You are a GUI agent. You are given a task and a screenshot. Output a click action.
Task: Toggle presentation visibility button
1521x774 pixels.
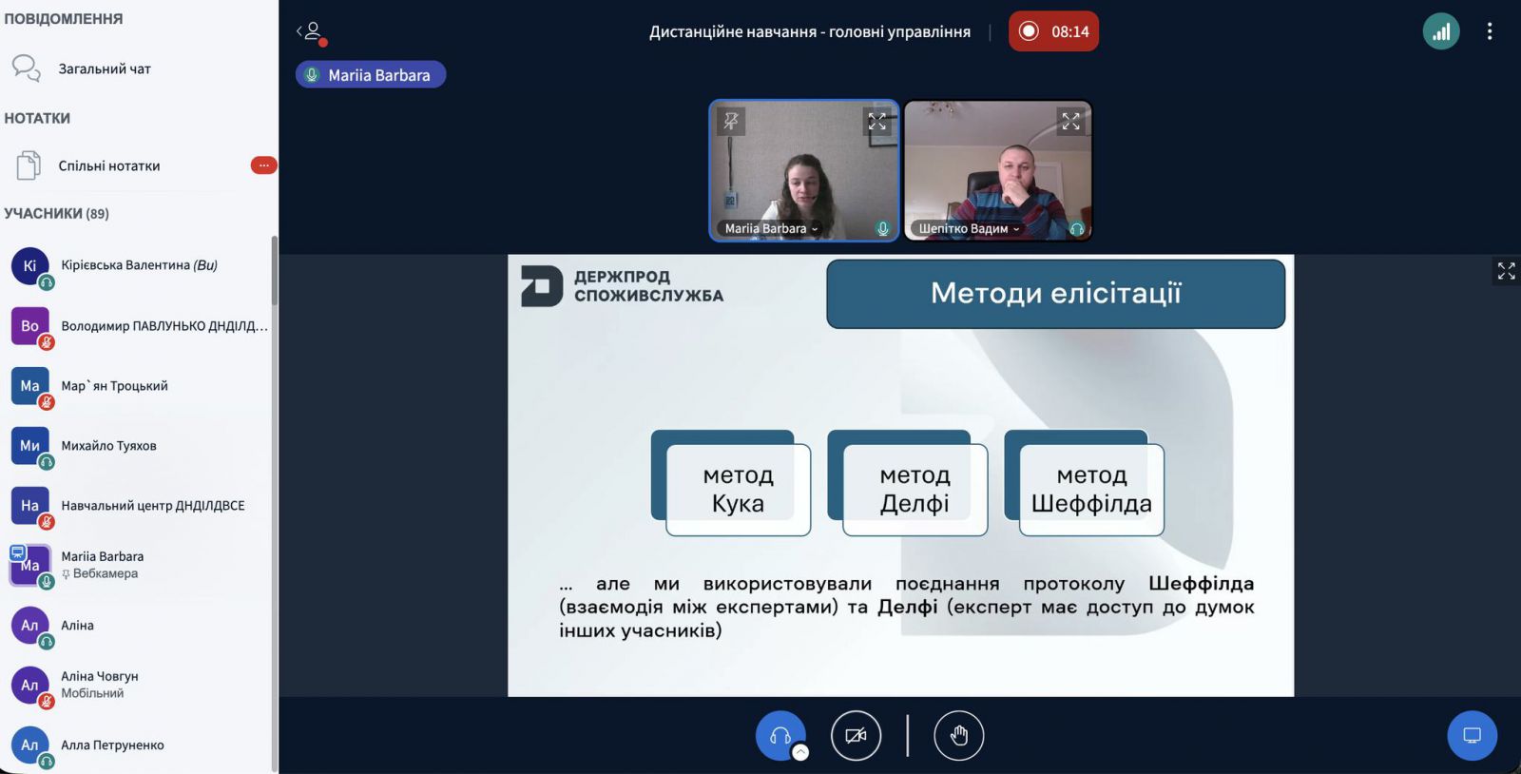coord(1472,736)
